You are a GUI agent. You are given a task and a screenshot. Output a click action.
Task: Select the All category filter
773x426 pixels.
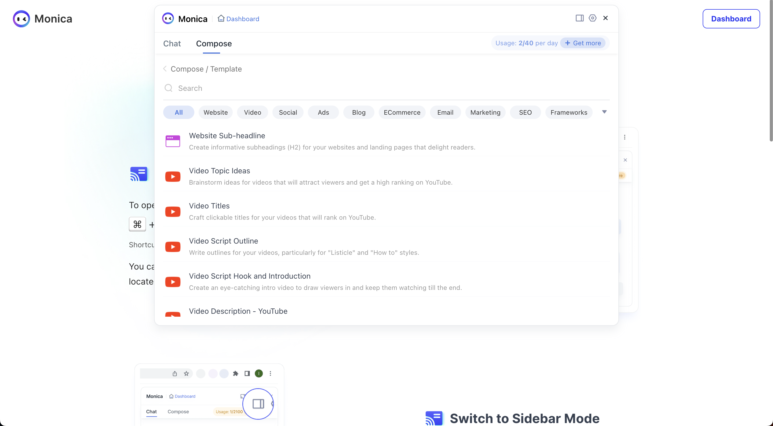[178, 112]
